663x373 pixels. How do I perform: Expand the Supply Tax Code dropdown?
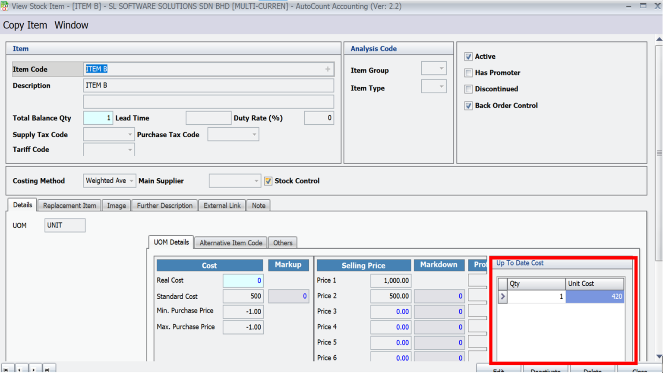point(129,135)
